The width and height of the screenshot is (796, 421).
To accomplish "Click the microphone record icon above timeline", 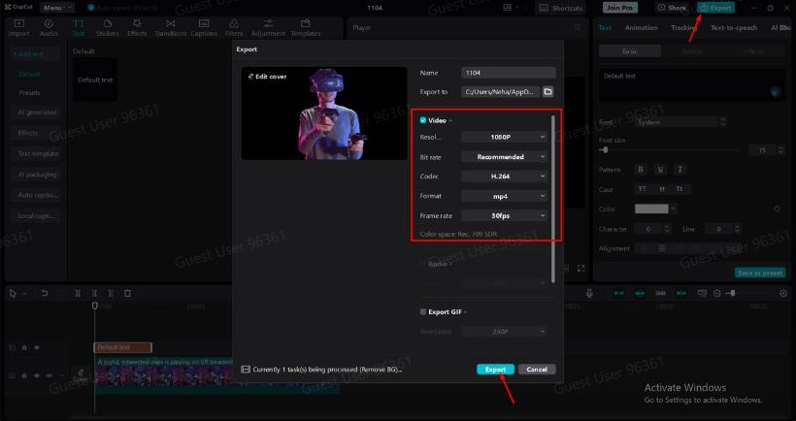I will click(x=589, y=293).
